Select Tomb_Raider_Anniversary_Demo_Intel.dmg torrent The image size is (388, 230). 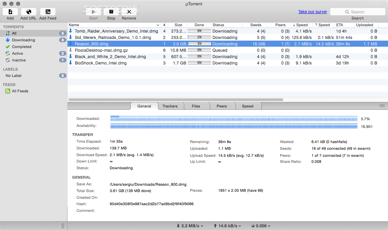point(228,31)
